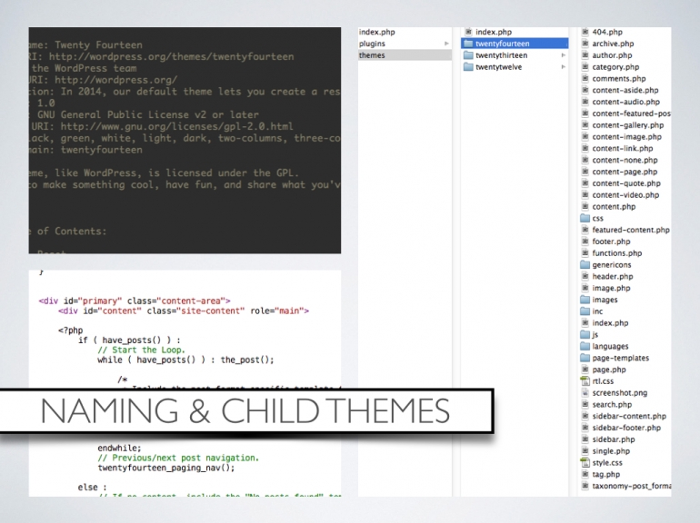Click the twentythirteen folder icon

coord(468,55)
